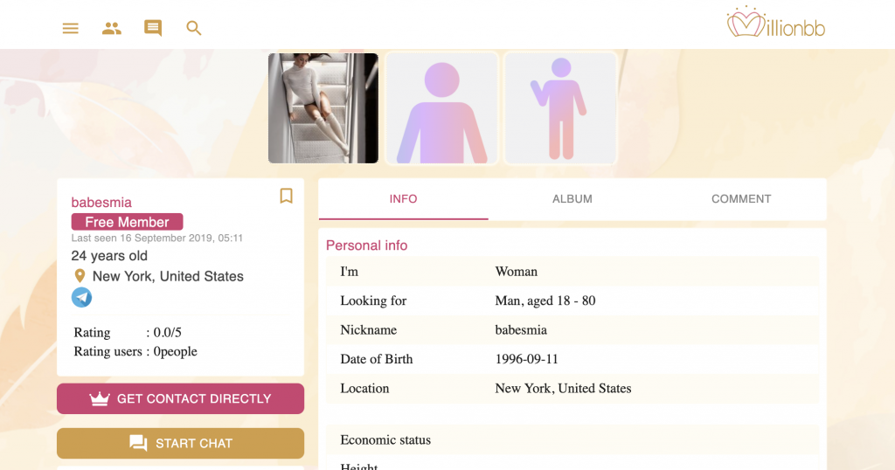895x470 pixels.
Task: Click the search magnifier icon
Action: tap(194, 28)
